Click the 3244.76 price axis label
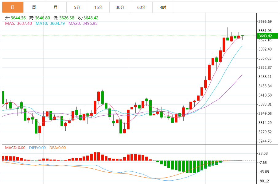 pos(265,141)
